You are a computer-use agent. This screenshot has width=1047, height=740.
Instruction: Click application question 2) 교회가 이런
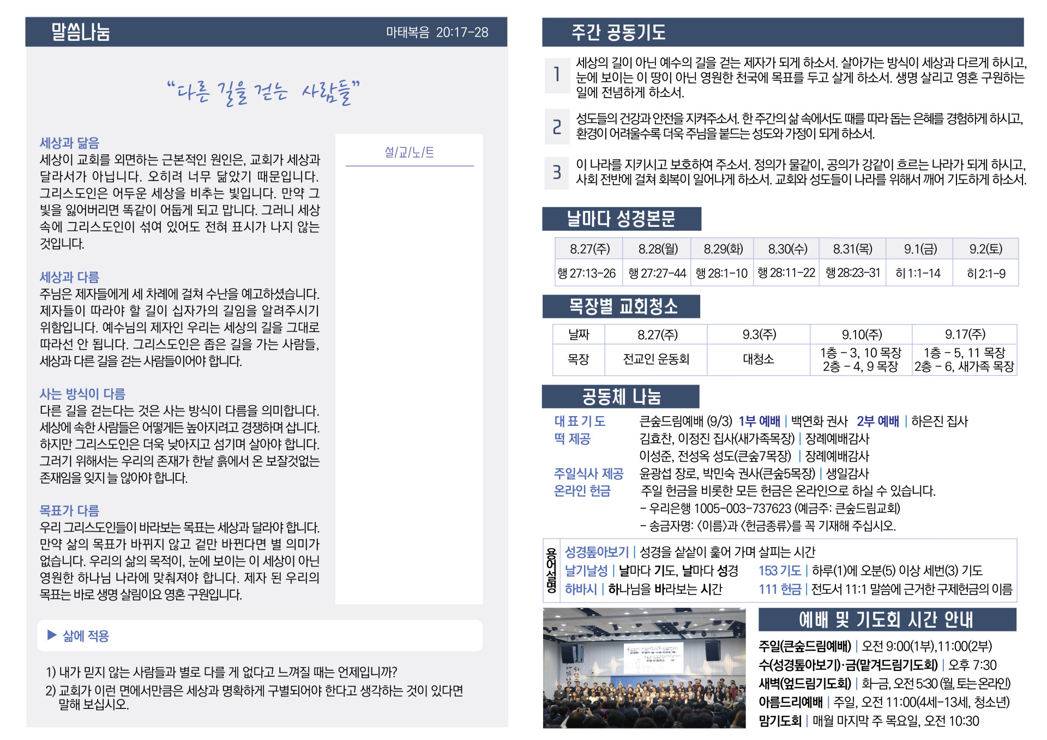tap(255, 697)
